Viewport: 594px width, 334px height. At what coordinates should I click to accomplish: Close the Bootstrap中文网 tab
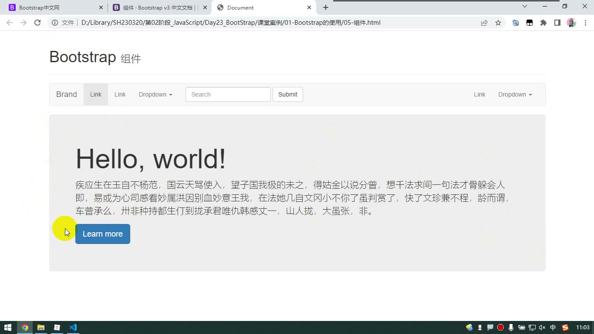pos(101,7)
